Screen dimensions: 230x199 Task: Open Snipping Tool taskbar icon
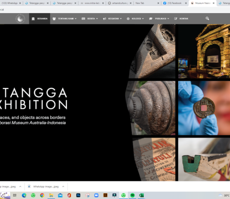[87, 195]
